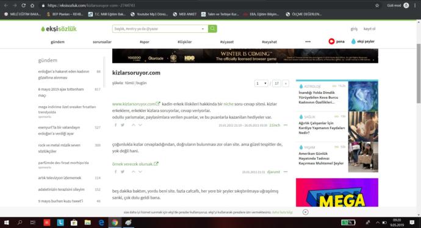The image size is (421, 228).
Task: Open Microsoft Edge from taskbar
Action: 101,223
